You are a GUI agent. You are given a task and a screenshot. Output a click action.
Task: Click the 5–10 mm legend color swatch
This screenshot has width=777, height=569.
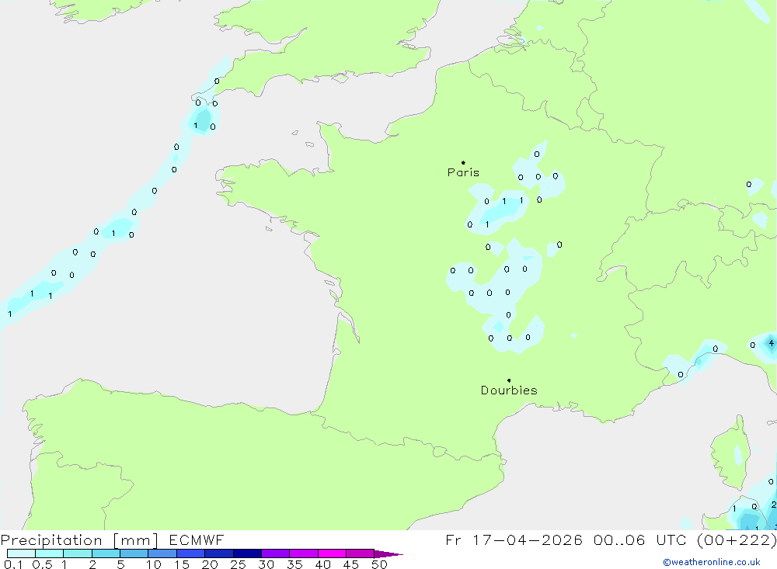click(x=134, y=553)
